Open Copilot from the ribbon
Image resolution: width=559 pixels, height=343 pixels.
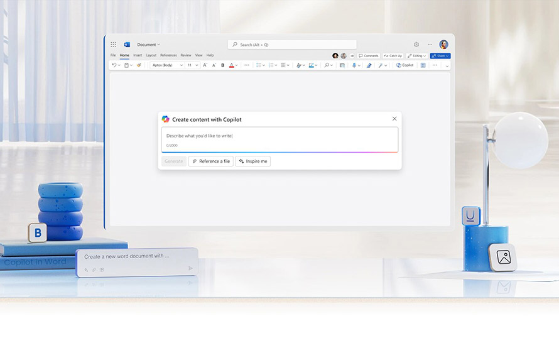pos(405,65)
